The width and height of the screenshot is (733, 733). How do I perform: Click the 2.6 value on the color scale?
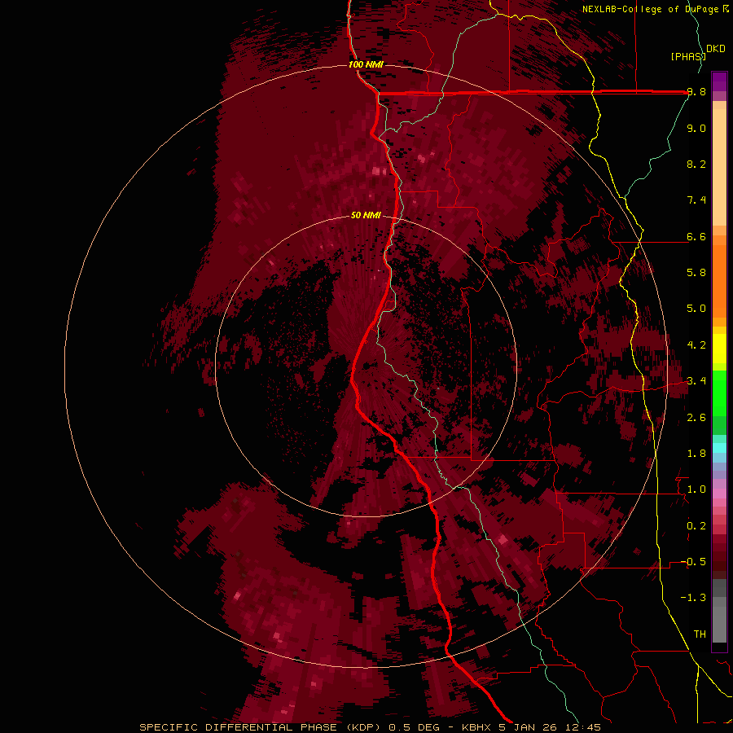pos(696,418)
